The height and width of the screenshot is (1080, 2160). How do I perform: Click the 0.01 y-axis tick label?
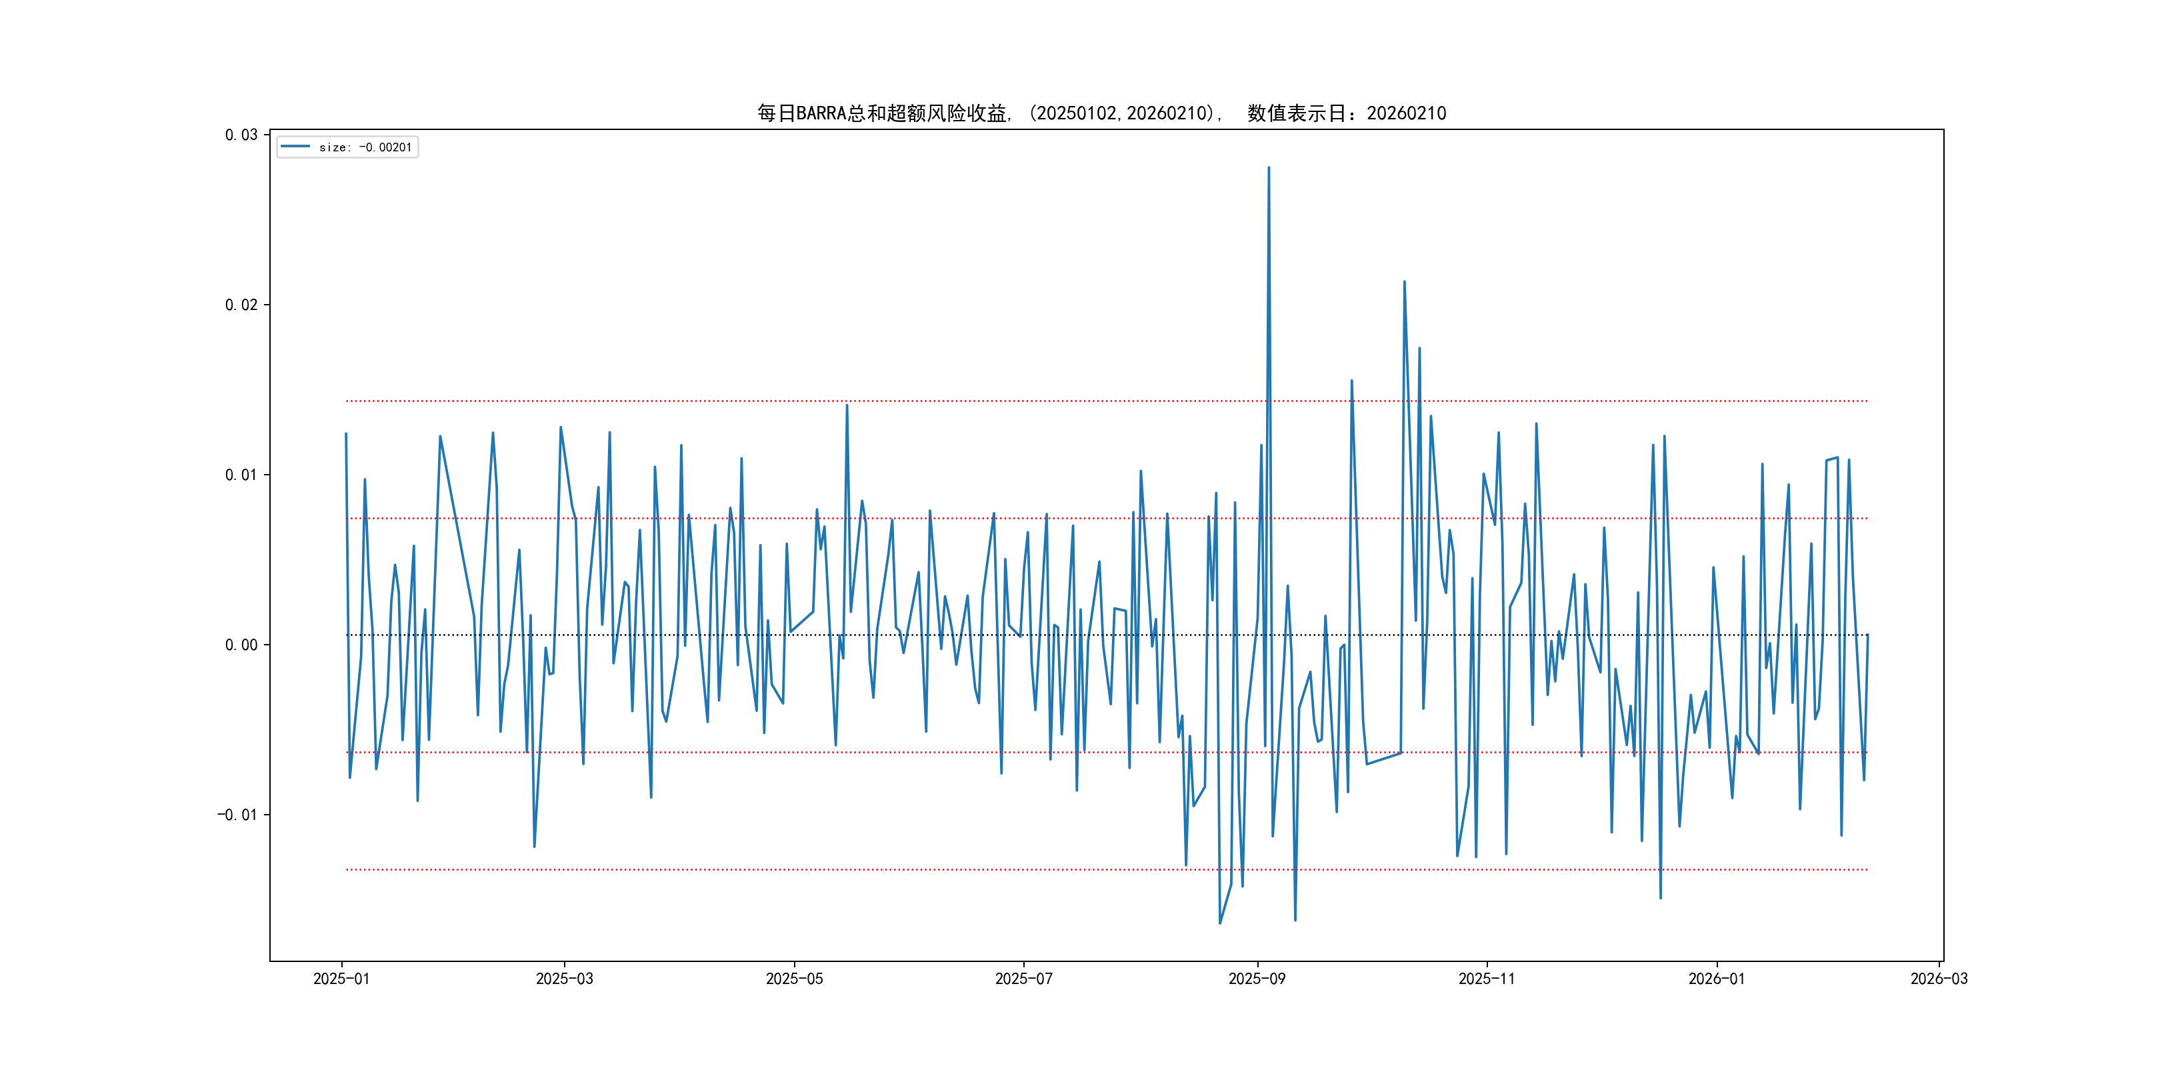click(x=241, y=475)
